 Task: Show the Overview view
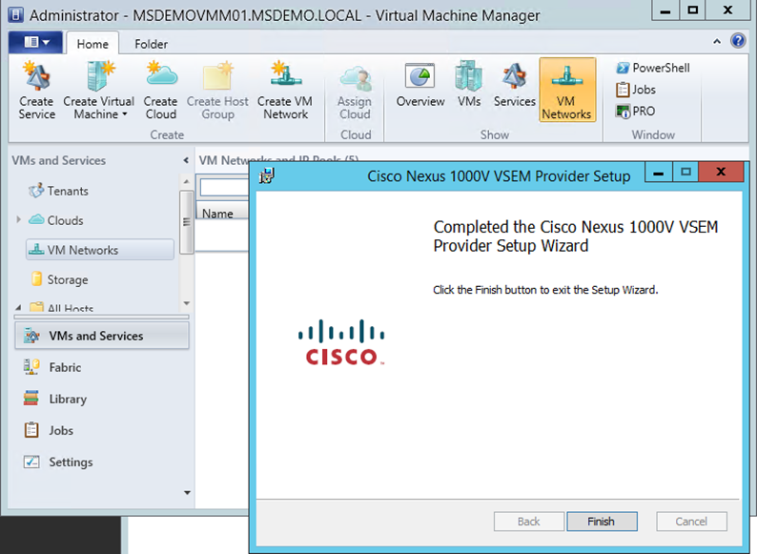(x=420, y=85)
